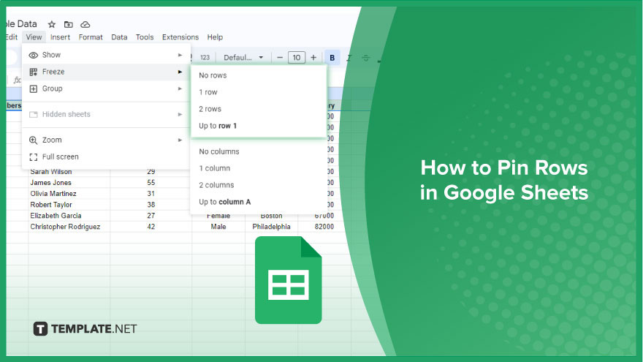Select the Philadelphia city cell

272,227
